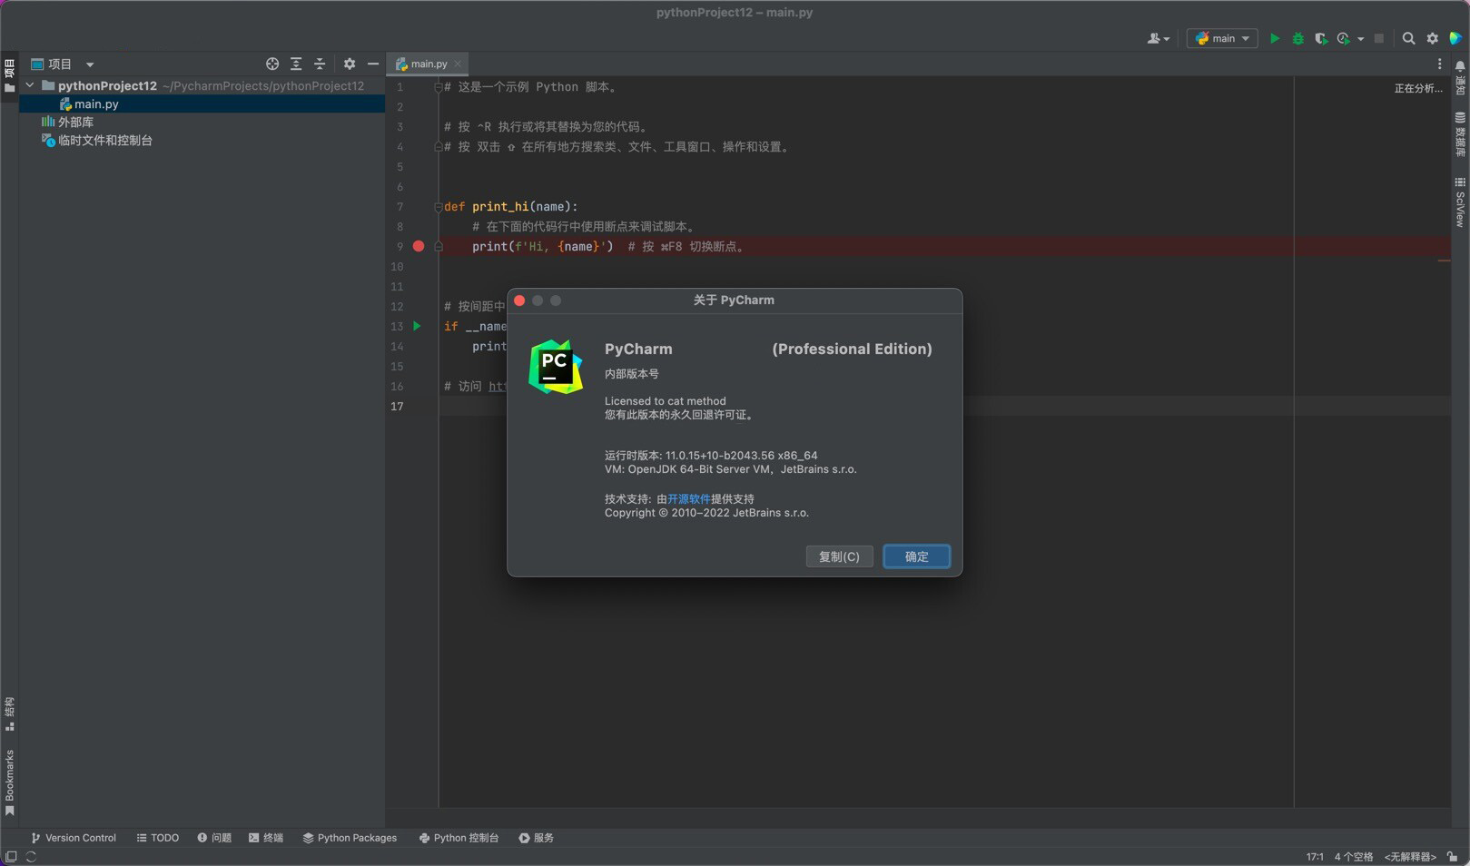
Task: Select 外部库 in the project tree
Action: point(75,122)
